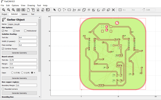The image size is (161, 100).
Task: Open the Tool menu
Action: 39,6
